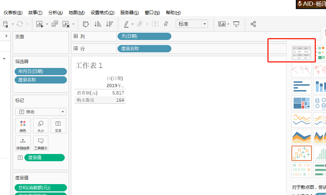326x195 pixels.
Task: Select the histogram chart thumbnail
Action: click(320, 153)
